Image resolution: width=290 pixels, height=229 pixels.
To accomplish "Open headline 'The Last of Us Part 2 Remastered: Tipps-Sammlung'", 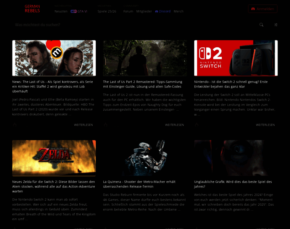I will [143, 84].
